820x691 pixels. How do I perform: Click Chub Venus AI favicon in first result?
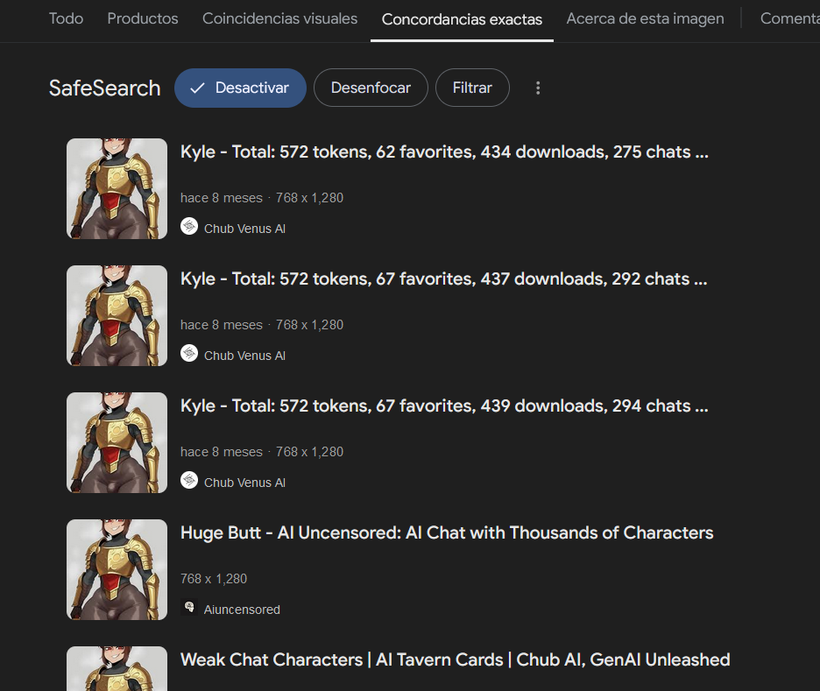click(189, 226)
